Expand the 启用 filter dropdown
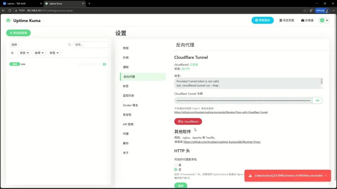 tap(39, 53)
